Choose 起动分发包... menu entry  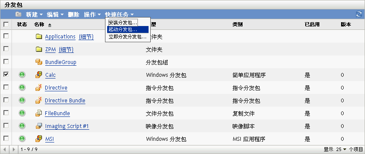(x=128, y=29)
